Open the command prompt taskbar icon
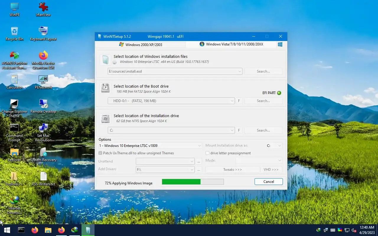Image resolution: width=378 pixels, height=236 pixels. coord(21,230)
